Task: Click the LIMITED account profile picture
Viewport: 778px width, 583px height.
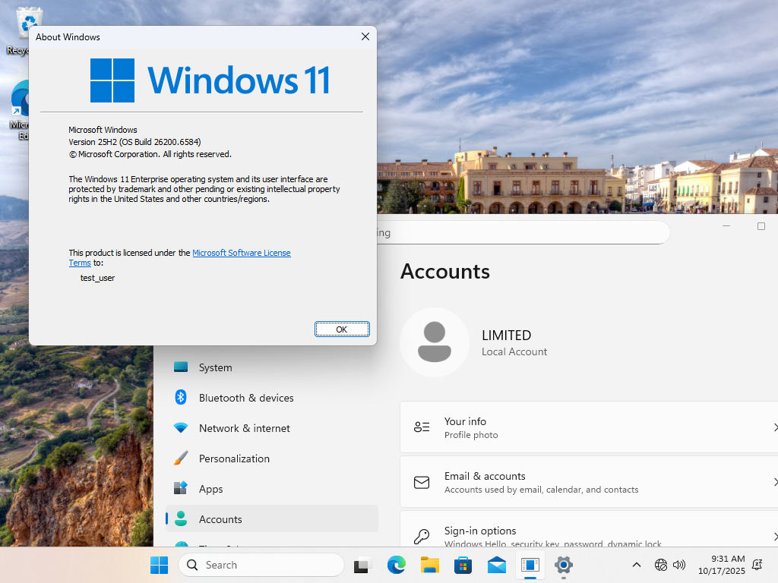Action: (x=435, y=342)
